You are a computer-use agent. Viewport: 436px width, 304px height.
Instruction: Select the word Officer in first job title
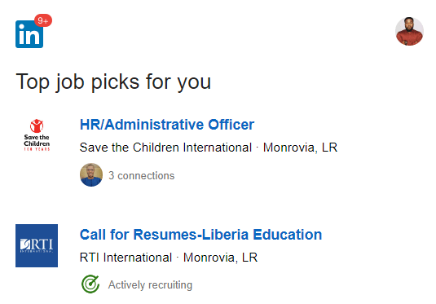coord(231,125)
